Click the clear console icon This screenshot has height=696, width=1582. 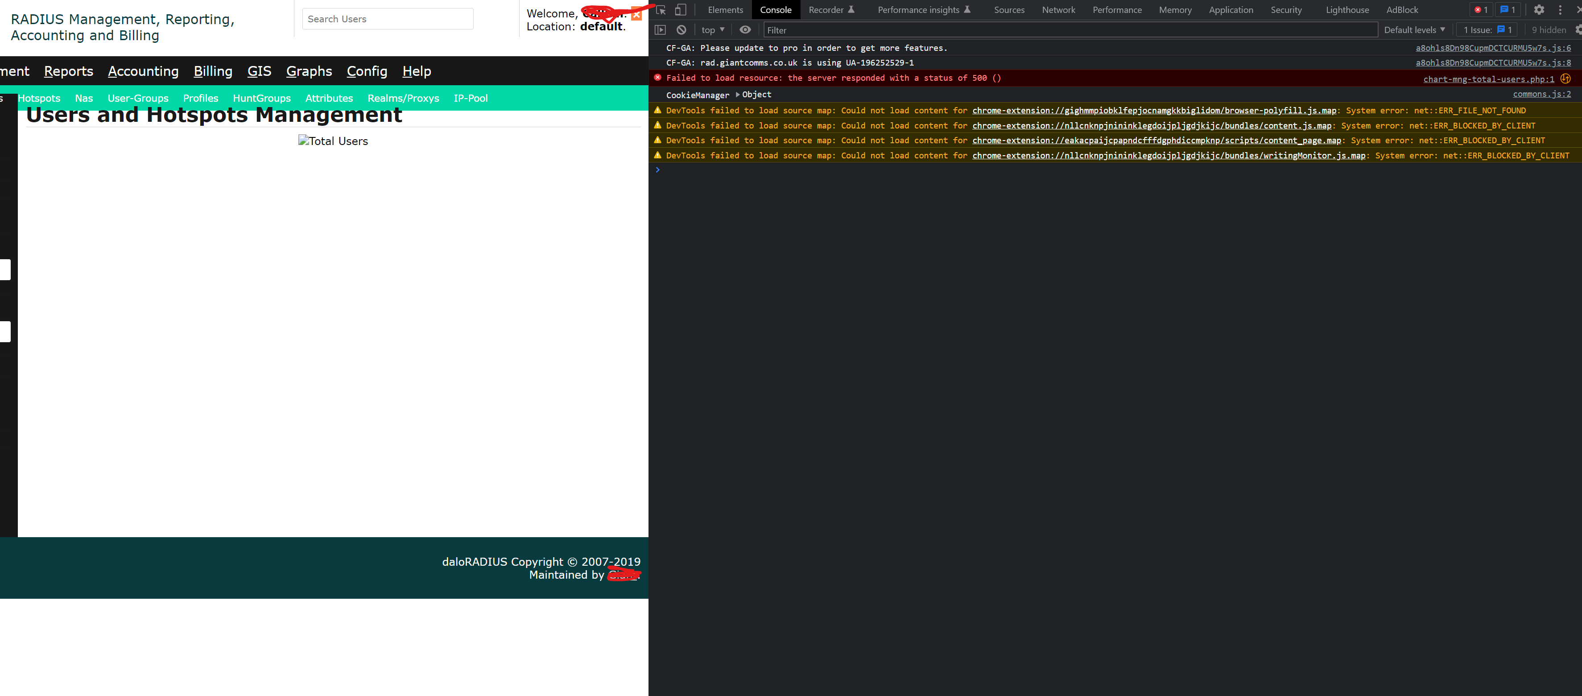[681, 29]
